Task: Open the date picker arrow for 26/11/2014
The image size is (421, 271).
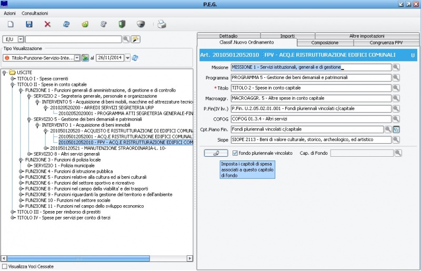Action: pyautogui.click(x=128, y=58)
